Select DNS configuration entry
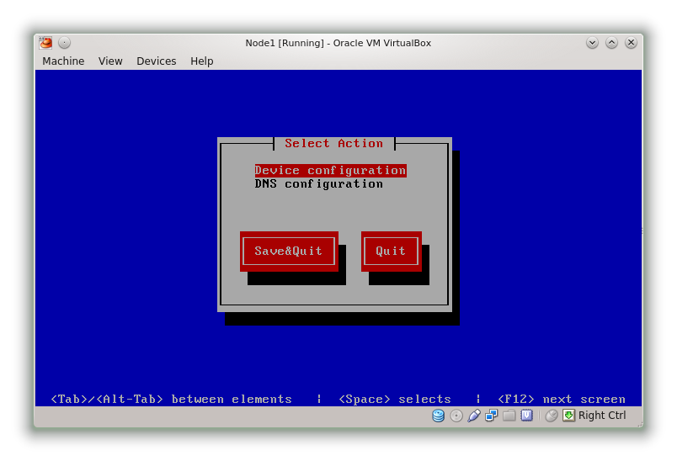This screenshot has height=461, width=677. click(x=318, y=184)
